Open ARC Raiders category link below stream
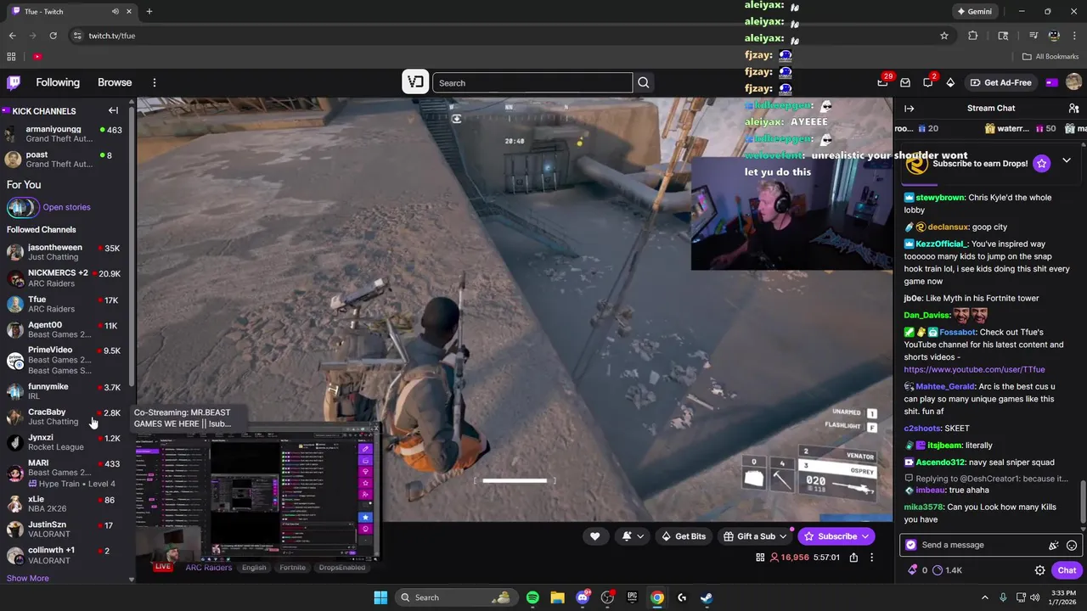The width and height of the screenshot is (1087, 611). click(209, 567)
